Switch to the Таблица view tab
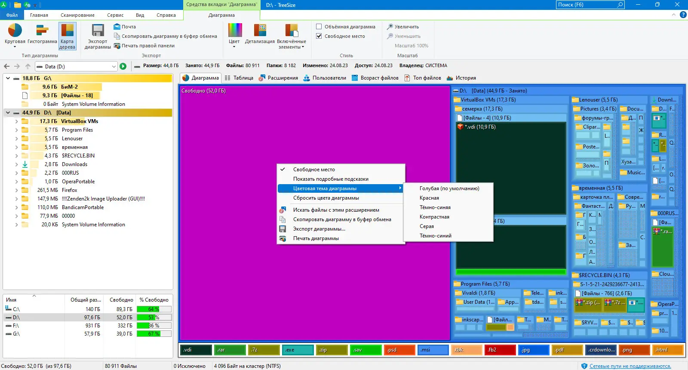The image size is (688, 370). coord(239,78)
